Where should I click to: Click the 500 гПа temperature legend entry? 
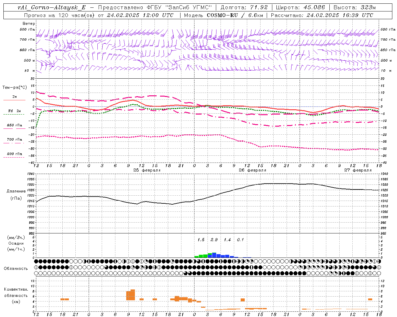[x=14, y=154]
